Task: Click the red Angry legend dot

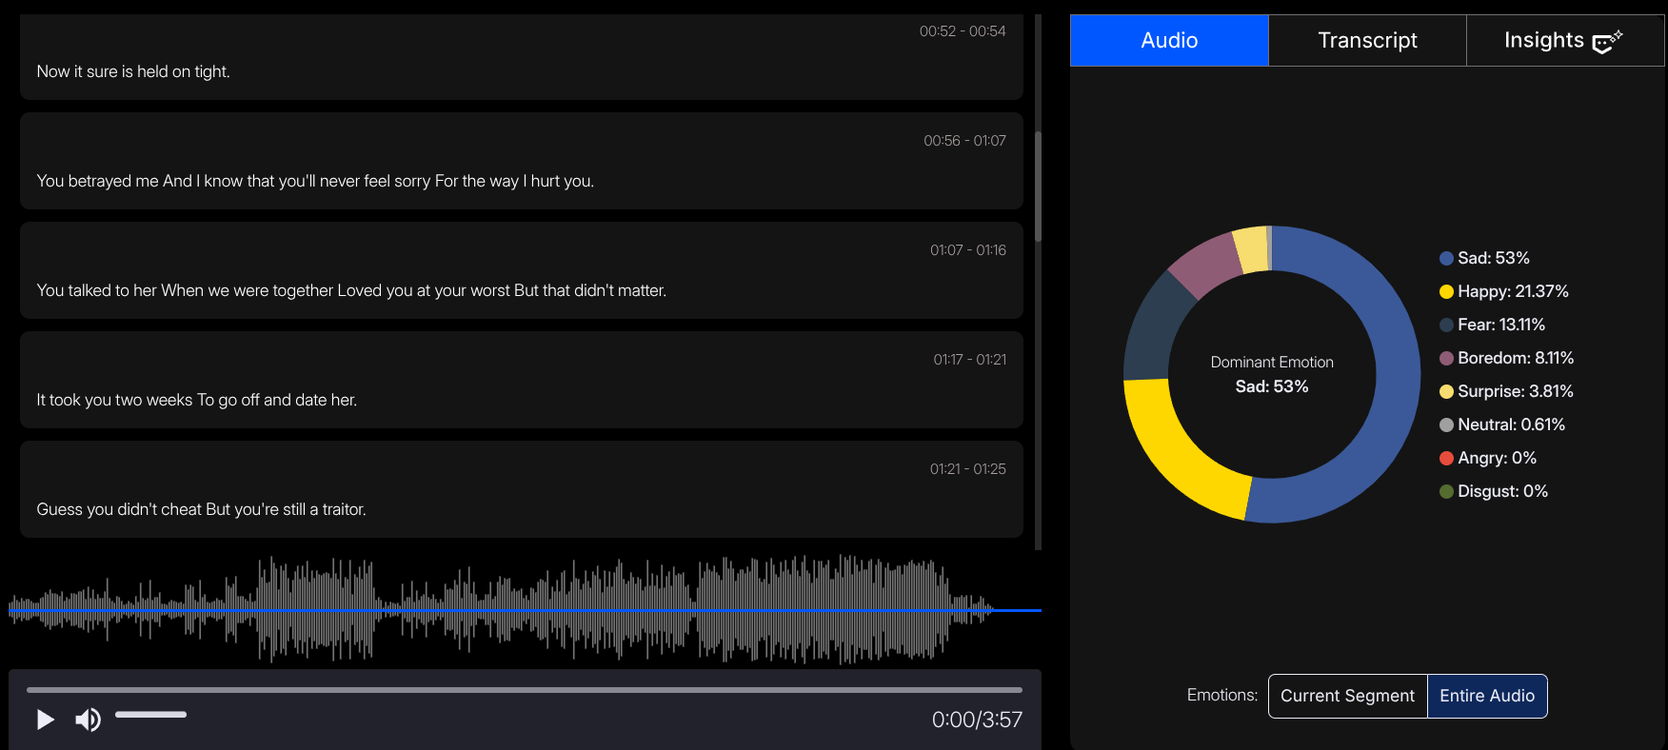Action: coord(1446,459)
